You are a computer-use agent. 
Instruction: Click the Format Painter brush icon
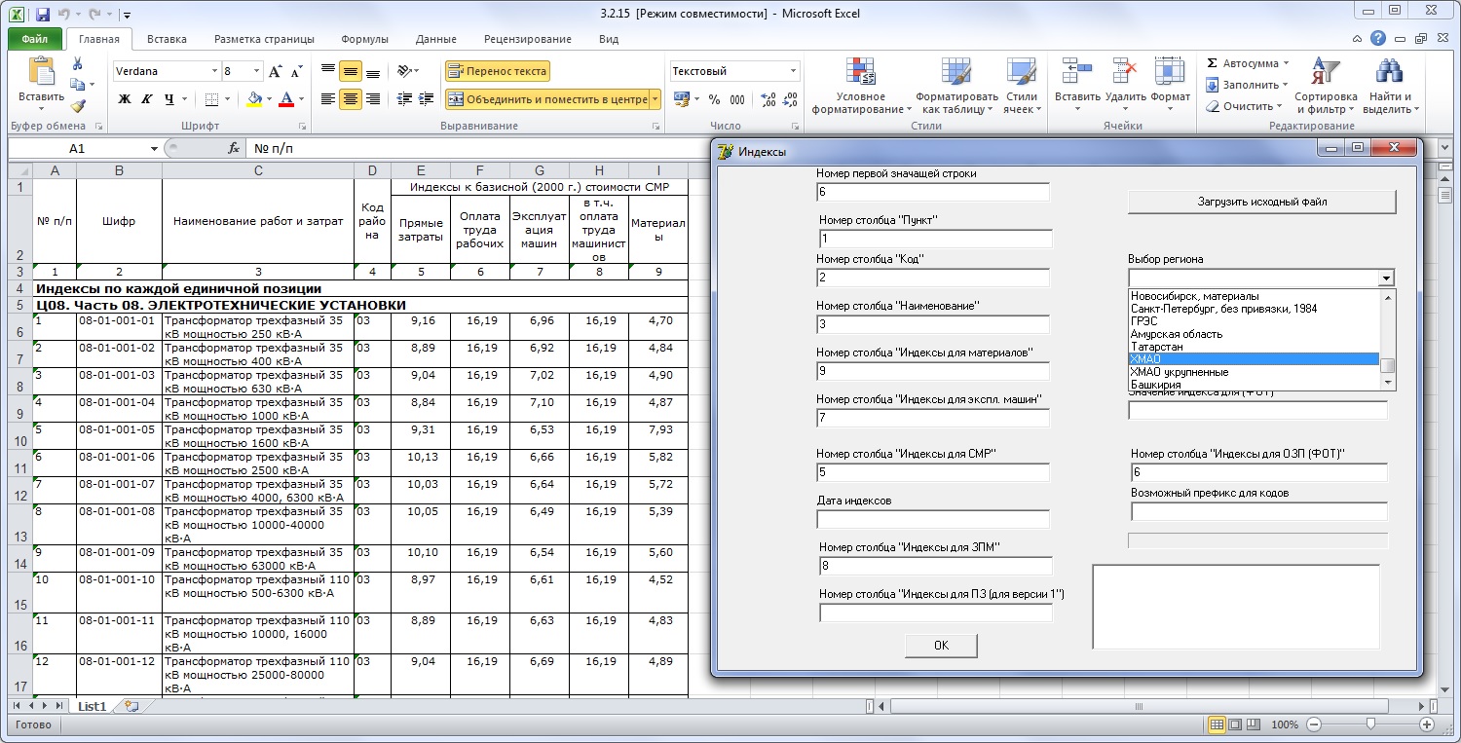pyautogui.click(x=78, y=107)
